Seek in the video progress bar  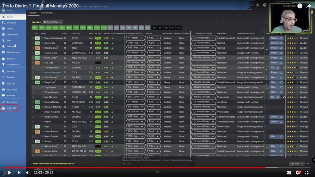coord(157,168)
